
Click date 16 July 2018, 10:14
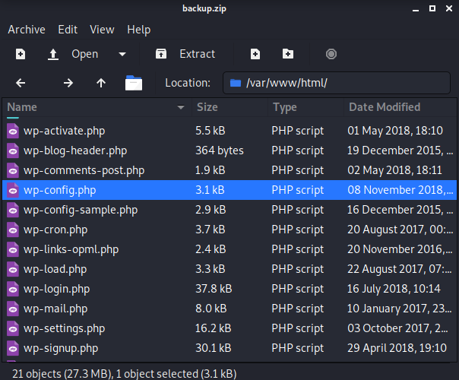[394, 289]
